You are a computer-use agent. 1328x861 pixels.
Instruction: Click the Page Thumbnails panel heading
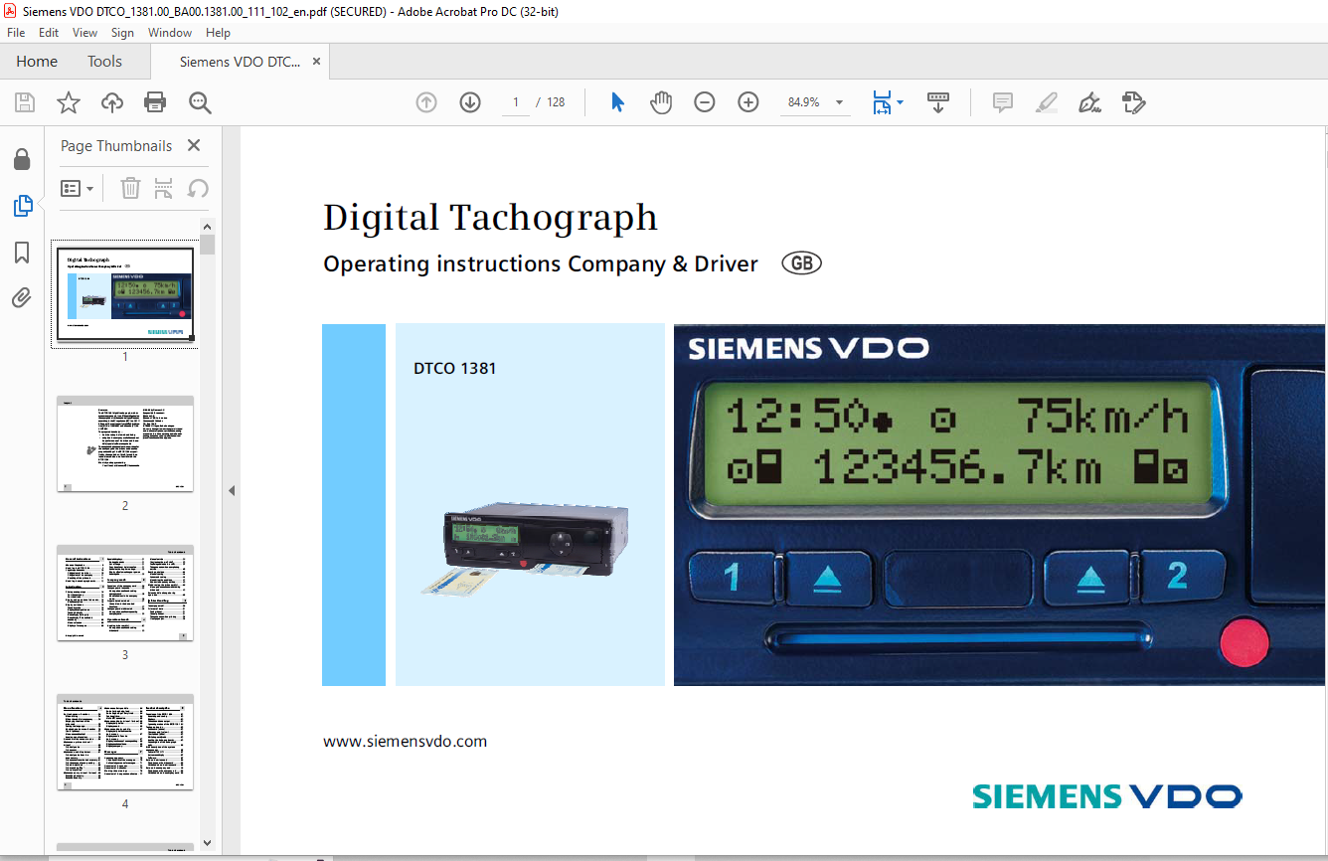pyautogui.click(x=116, y=146)
